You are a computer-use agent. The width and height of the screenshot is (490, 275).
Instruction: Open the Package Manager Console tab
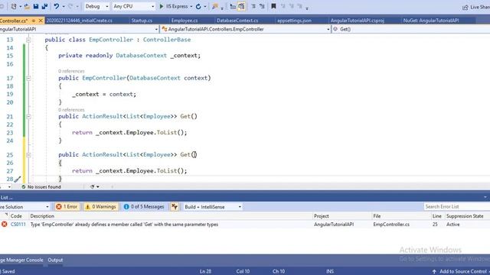[22, 260]
